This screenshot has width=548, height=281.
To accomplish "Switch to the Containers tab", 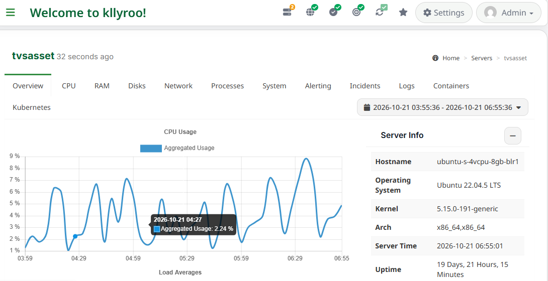I will click(451, 86).
